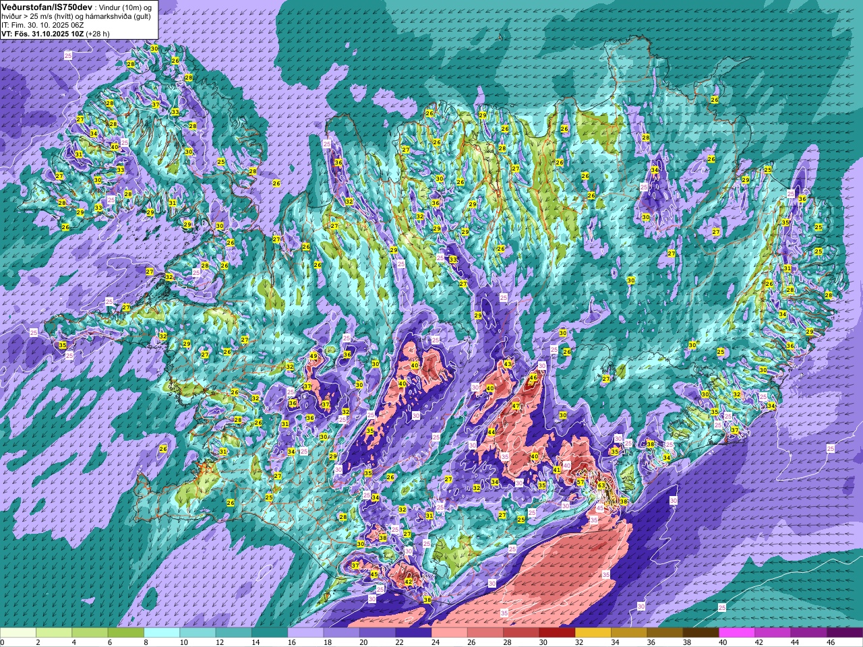Viewport: 863px width, 647px height.
Task: Pick the light pink 24–26 legend swatch
Action: click(x=449, y=633)
